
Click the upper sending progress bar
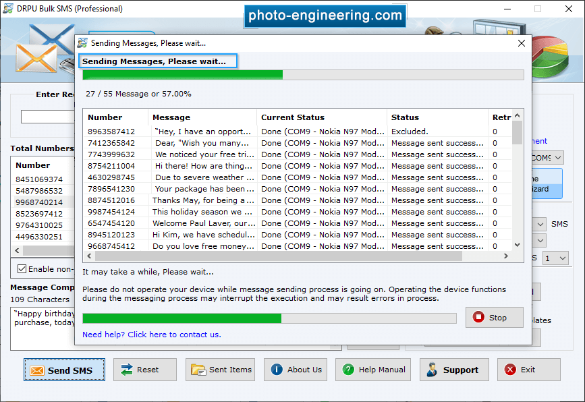coord(303,75)
